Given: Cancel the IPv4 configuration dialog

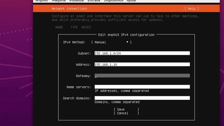Looking at the screenshot, I should coord(126,113).
